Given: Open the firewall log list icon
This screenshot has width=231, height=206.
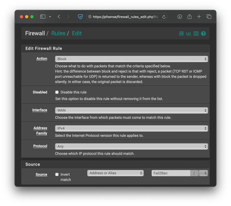Looking at the screenshot, I should click(x=196, y=33).
